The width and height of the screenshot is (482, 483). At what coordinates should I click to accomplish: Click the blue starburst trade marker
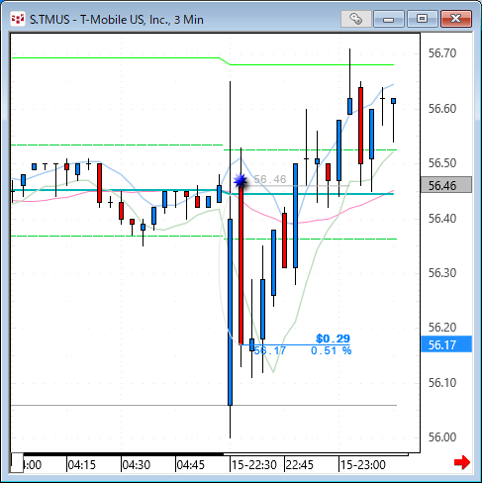tap(241, 181)
